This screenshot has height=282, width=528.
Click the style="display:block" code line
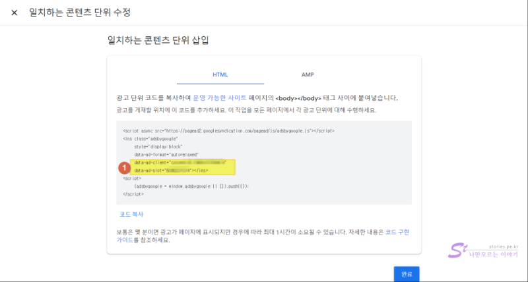pyautogui.click(x=158, y=146)
